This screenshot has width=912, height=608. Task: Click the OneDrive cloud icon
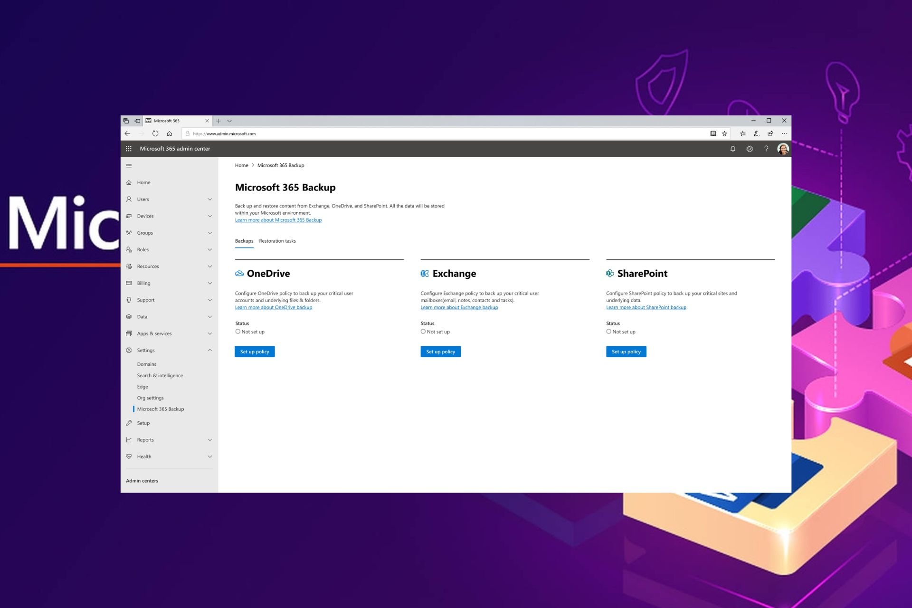[x=239, y=274]
